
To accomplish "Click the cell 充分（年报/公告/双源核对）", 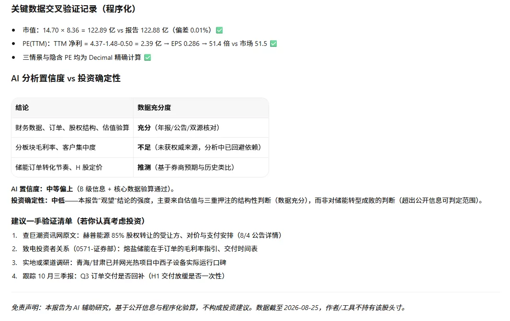I will point(201,128).
